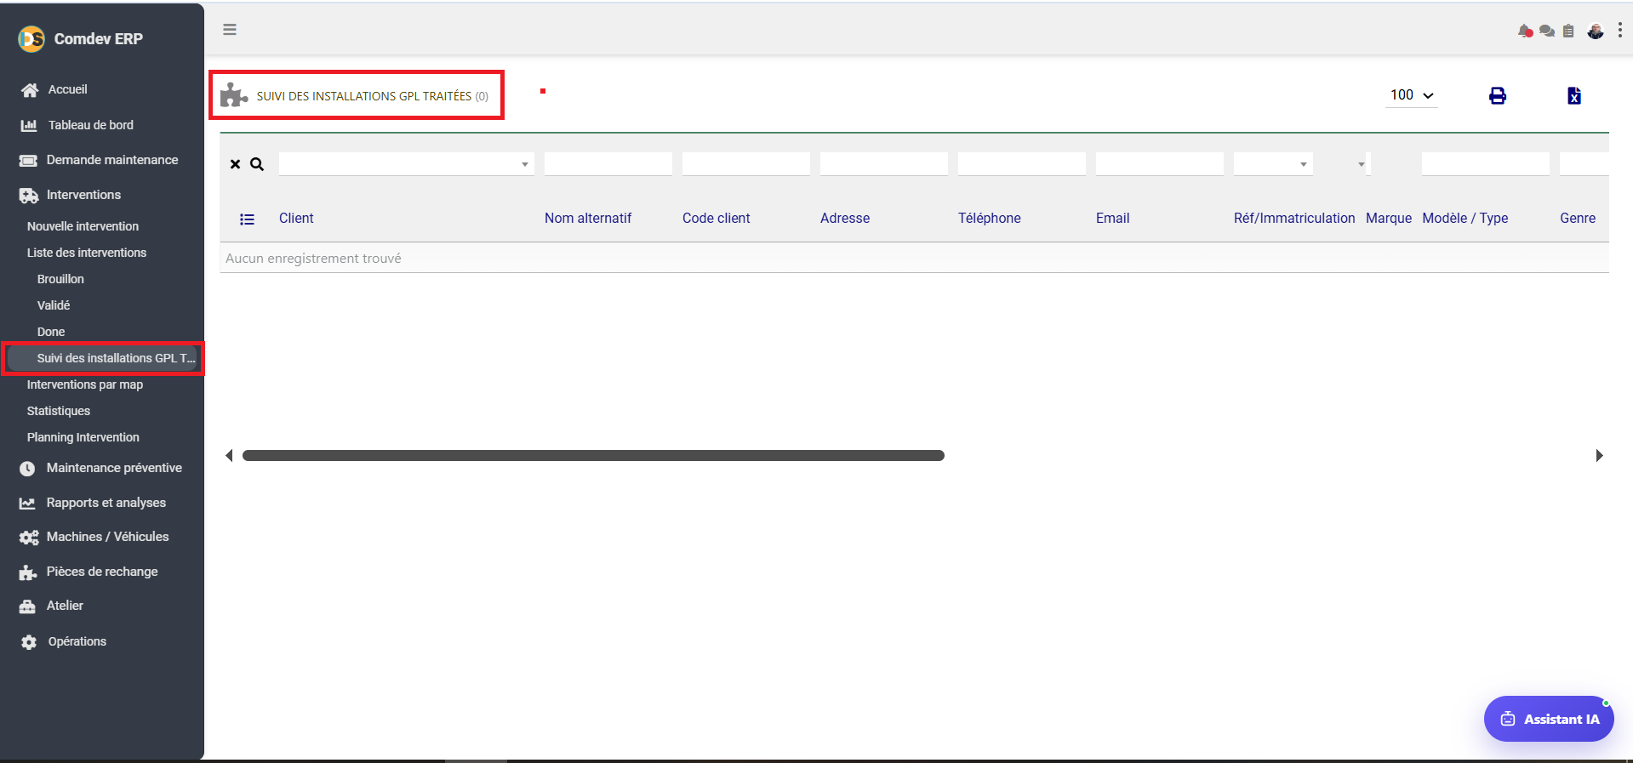Click the Code client filter field
The image size is (1633, 763).
pyautogui.click(x=746, y=164)
